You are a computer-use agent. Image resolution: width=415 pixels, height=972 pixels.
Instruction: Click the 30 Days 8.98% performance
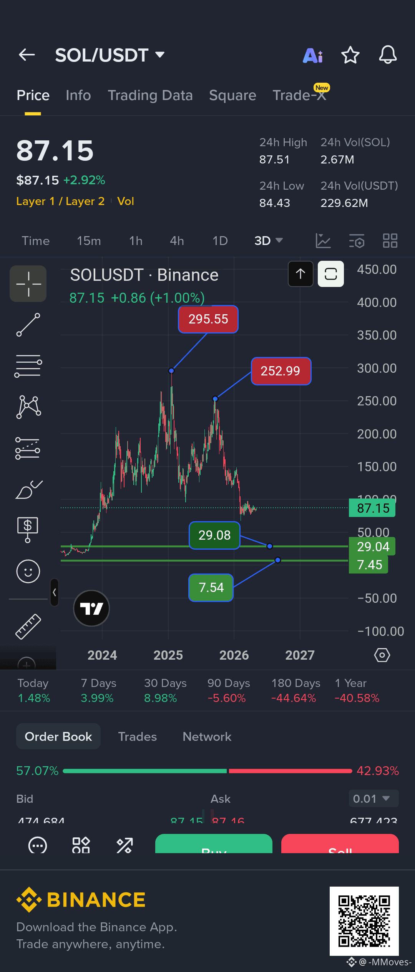[165, 690]
